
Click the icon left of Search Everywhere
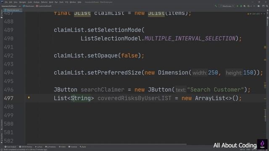coord(264,6)
